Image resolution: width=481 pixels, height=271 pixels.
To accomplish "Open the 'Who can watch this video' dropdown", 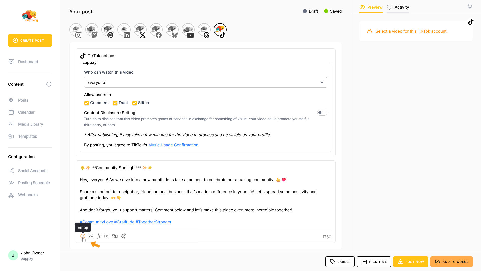I will click(205, 82).
